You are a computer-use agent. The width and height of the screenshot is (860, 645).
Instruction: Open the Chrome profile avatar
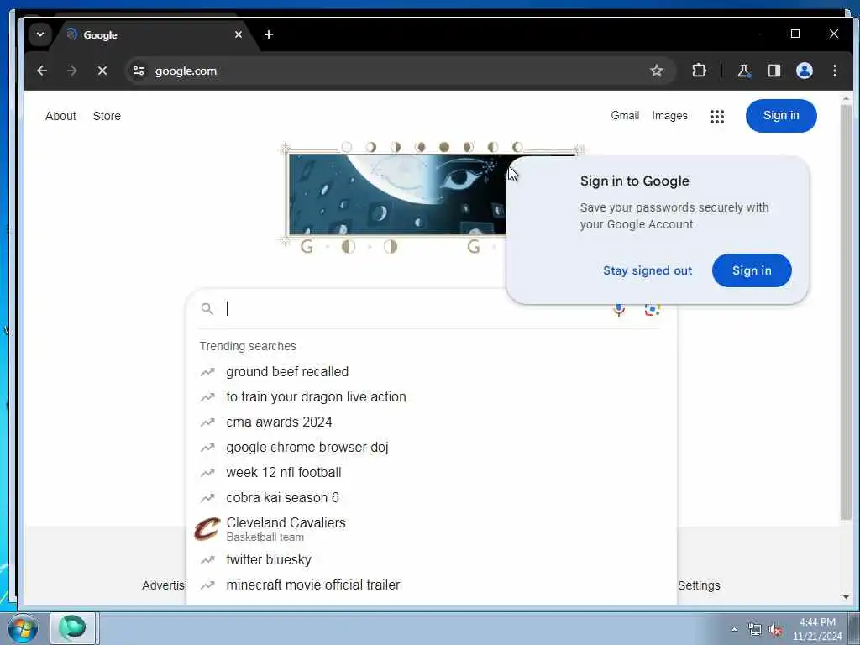(x=804, y=71)
